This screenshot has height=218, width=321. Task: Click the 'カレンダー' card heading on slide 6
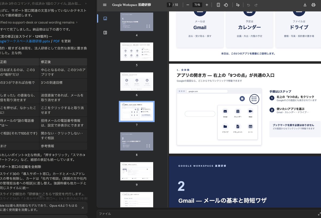(x=249, y=27)
